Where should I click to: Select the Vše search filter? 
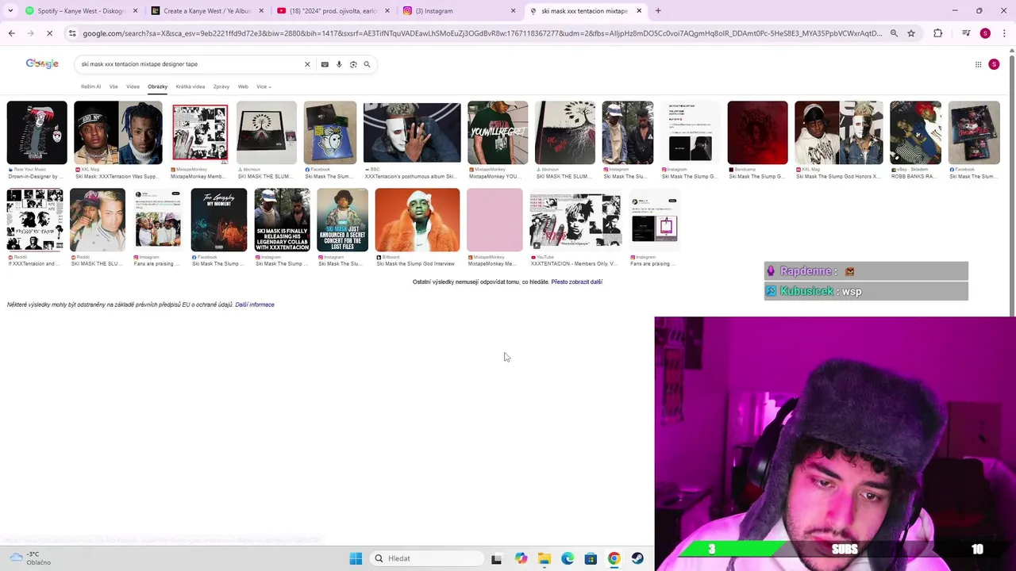(x=114, y=86)
